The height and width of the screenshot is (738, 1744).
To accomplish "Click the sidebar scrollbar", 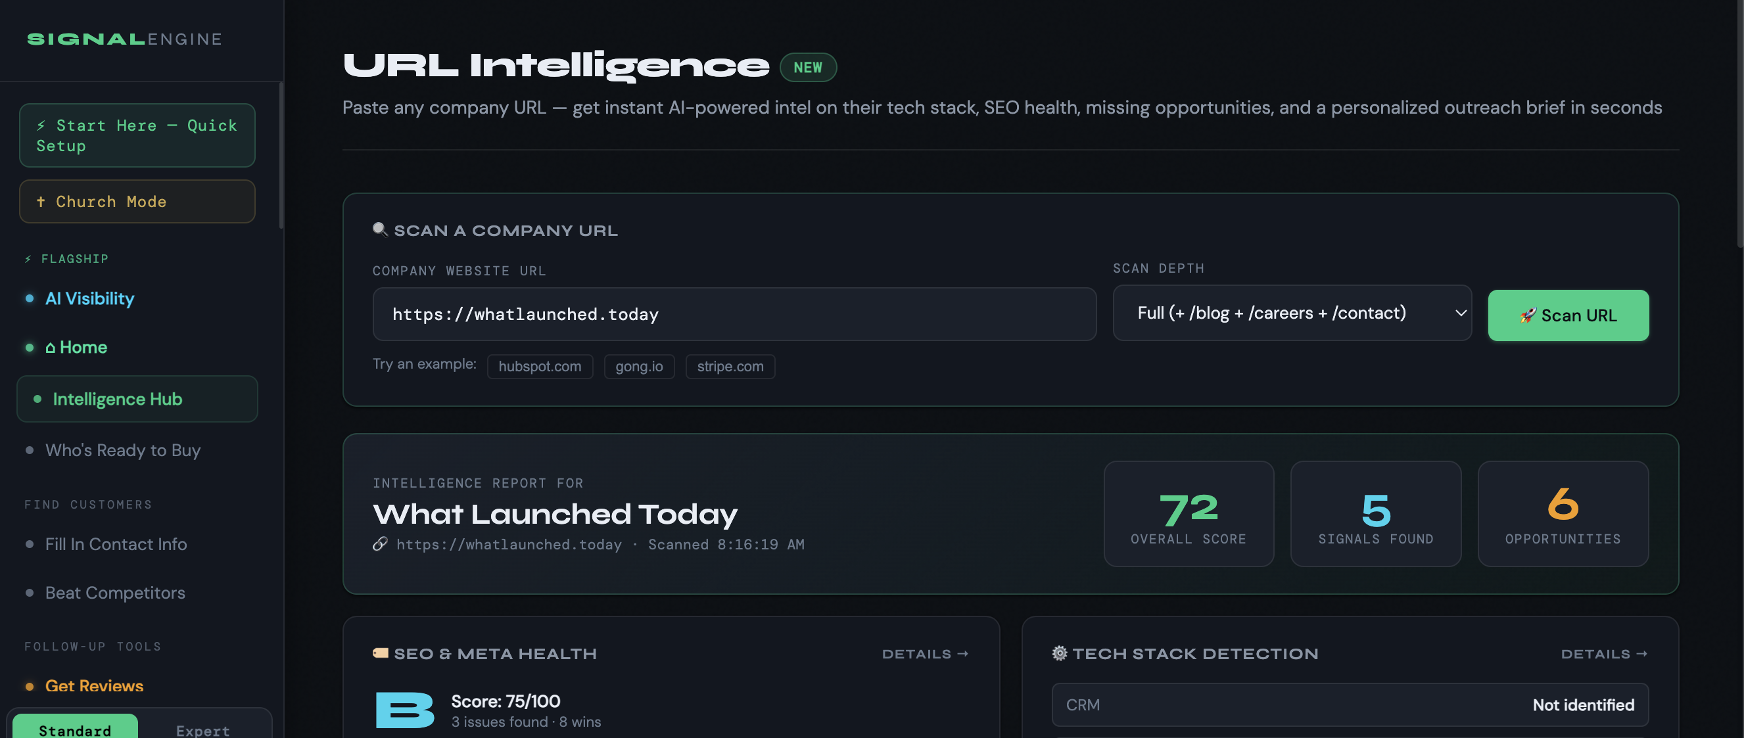I will click(x=281, y=155).
